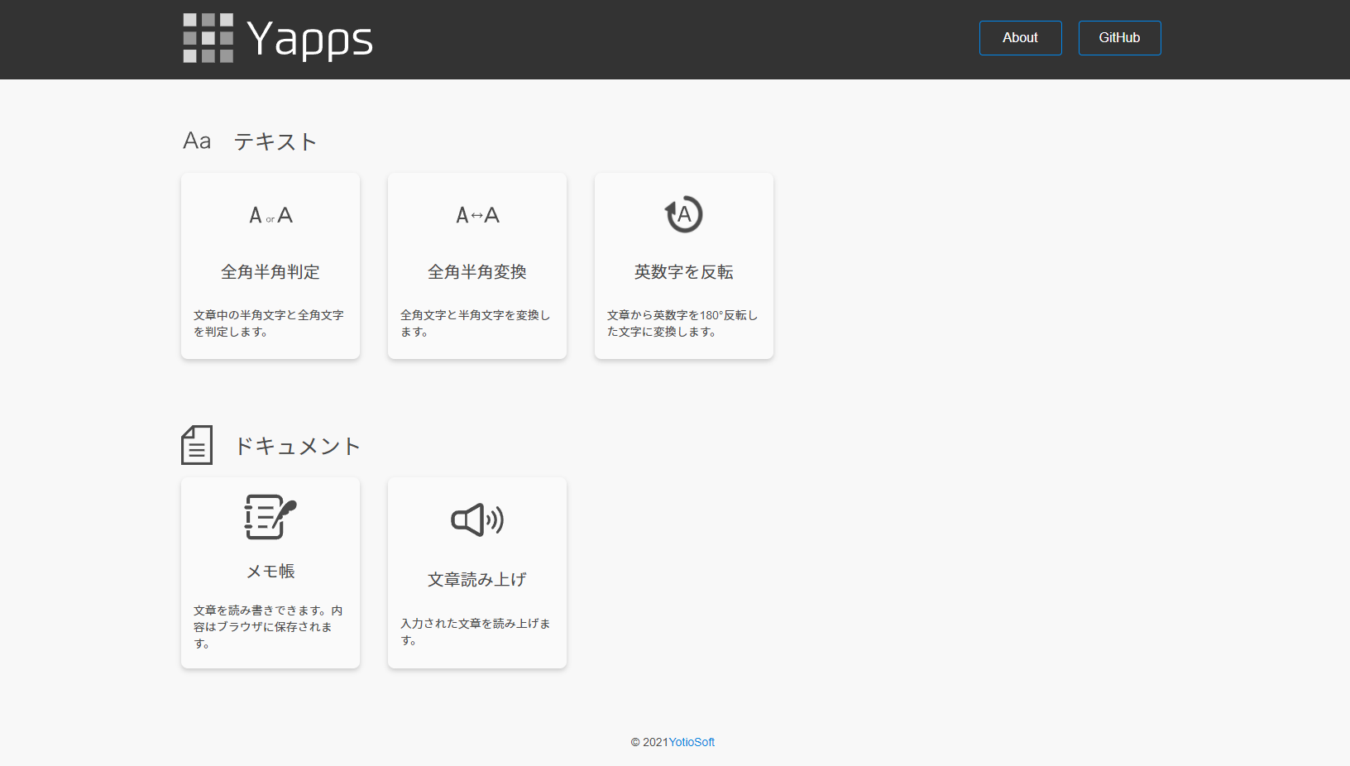This screenshot has width=1350, height=766.
Task: Click the A or A icon for 全角半角判定
Action: click(270, 215)
